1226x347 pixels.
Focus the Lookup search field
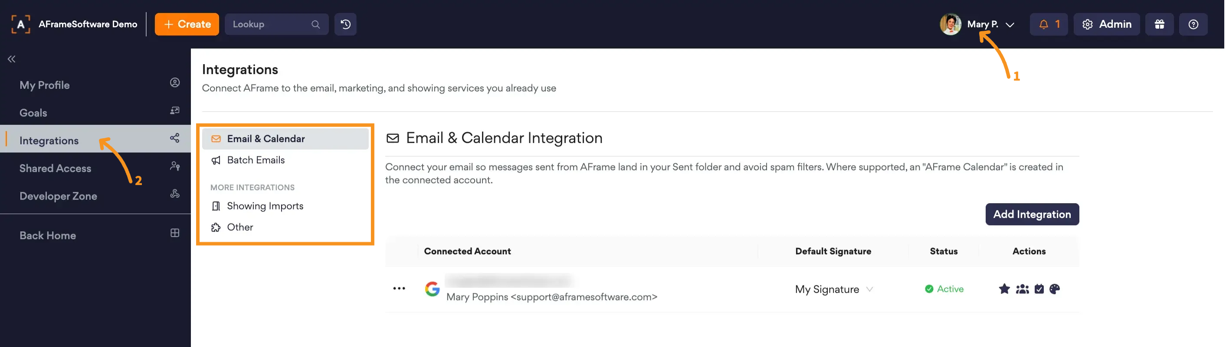(276, 24)
